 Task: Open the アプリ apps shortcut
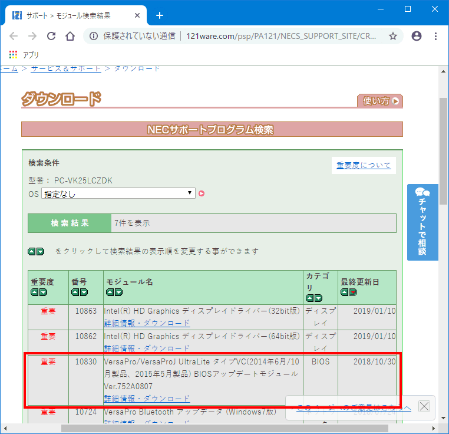(24, 54)
